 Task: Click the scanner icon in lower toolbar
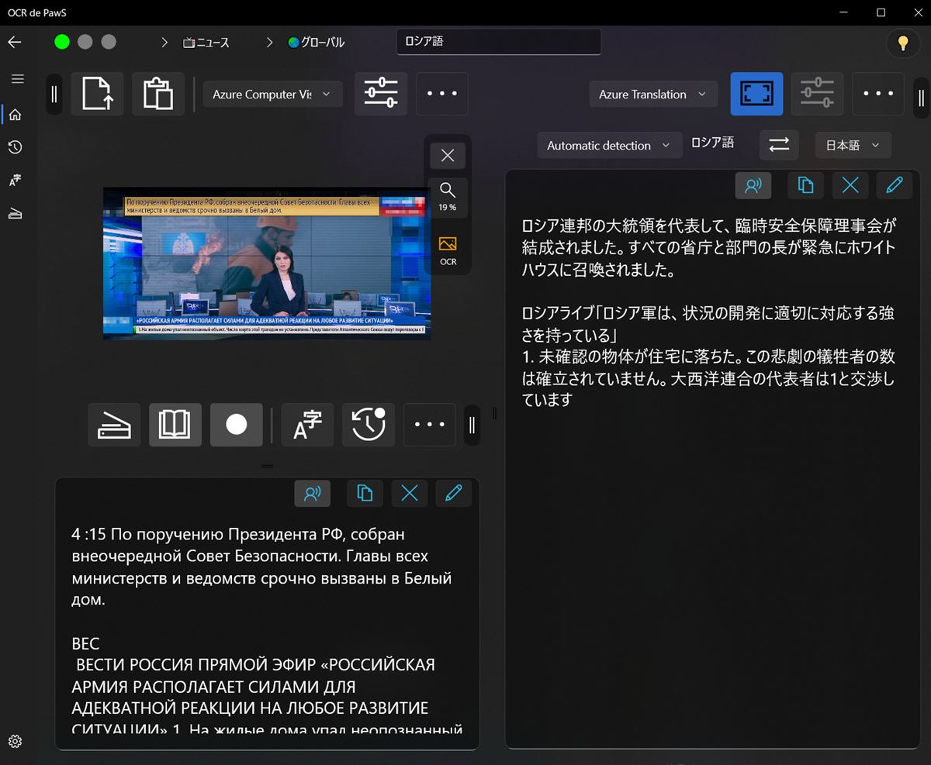[114, 425]
